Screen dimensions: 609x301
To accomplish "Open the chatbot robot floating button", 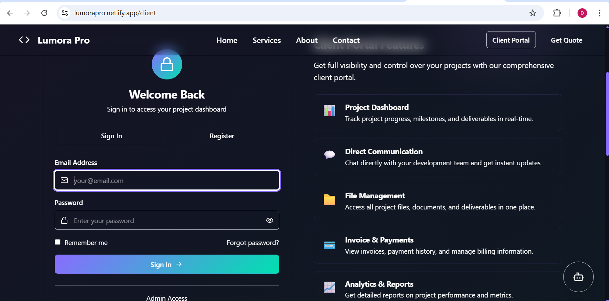I will click(x=578, y=277).
